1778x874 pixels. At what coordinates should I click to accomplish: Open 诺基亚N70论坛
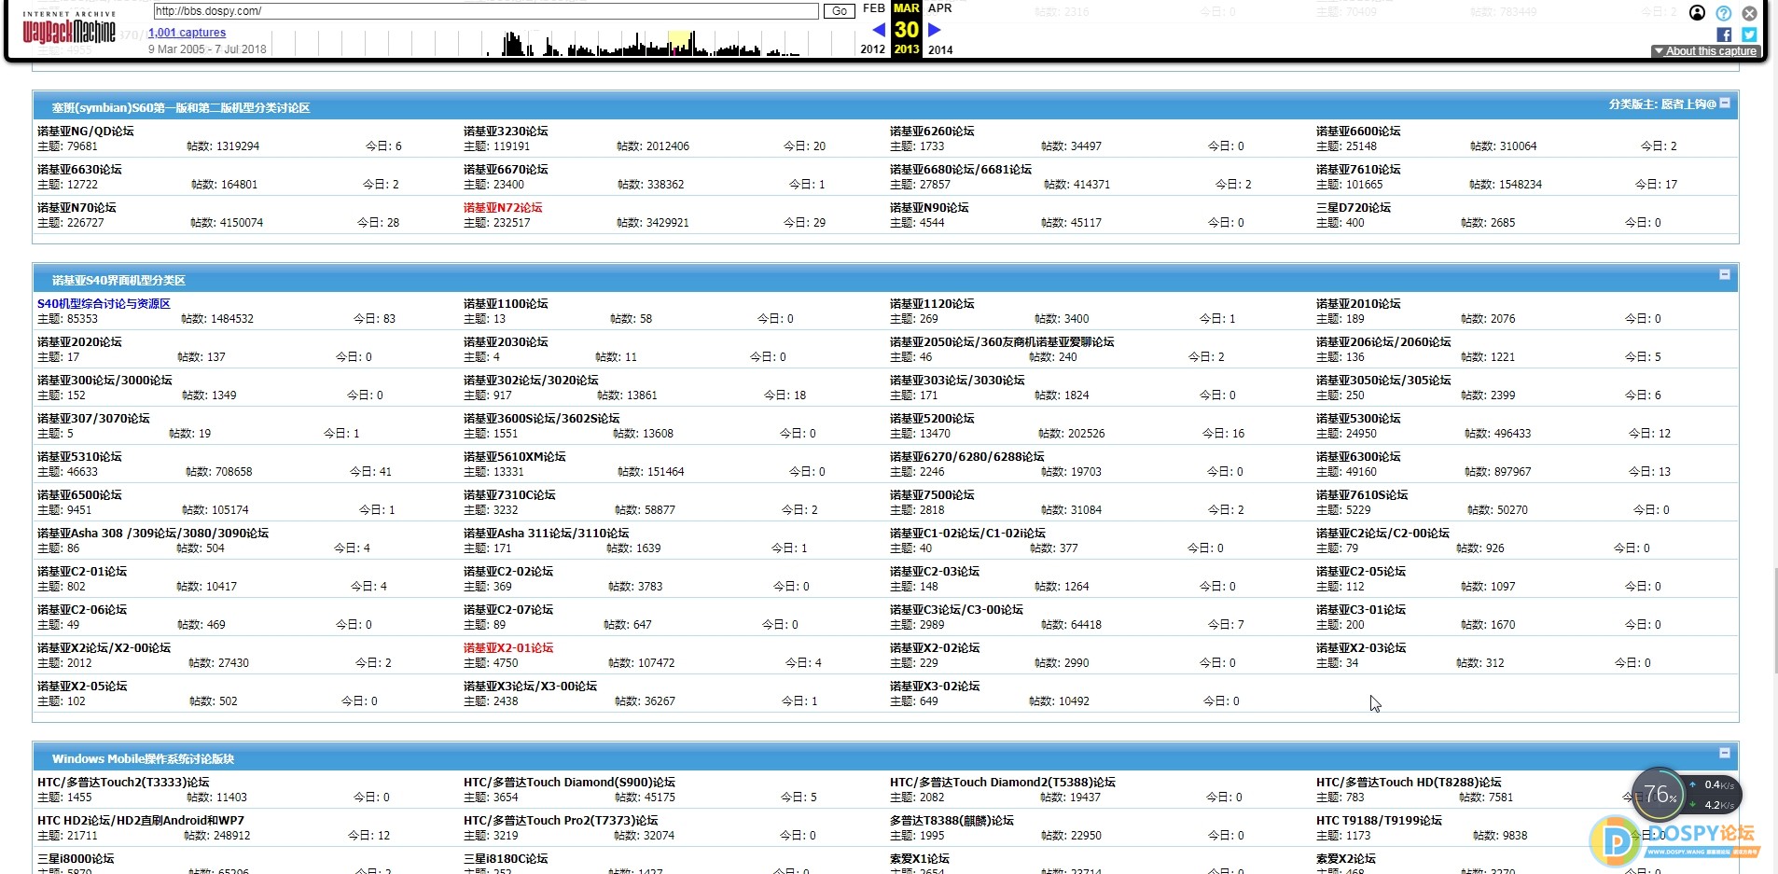76,208
